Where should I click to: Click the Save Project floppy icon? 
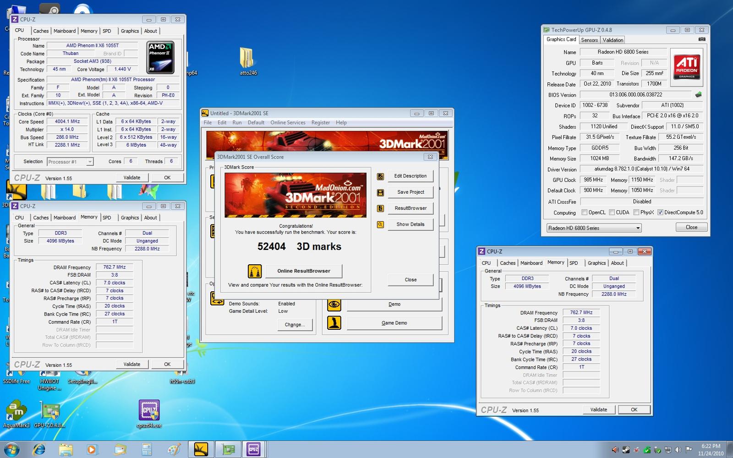380,192
